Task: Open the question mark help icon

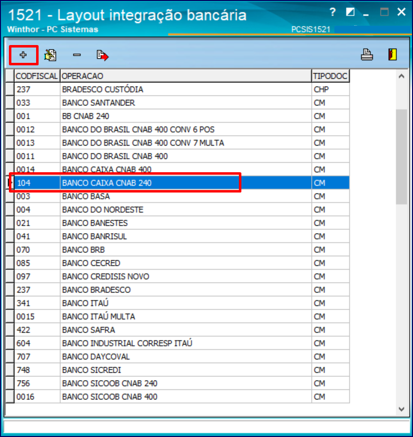Action: click(332, 12)
